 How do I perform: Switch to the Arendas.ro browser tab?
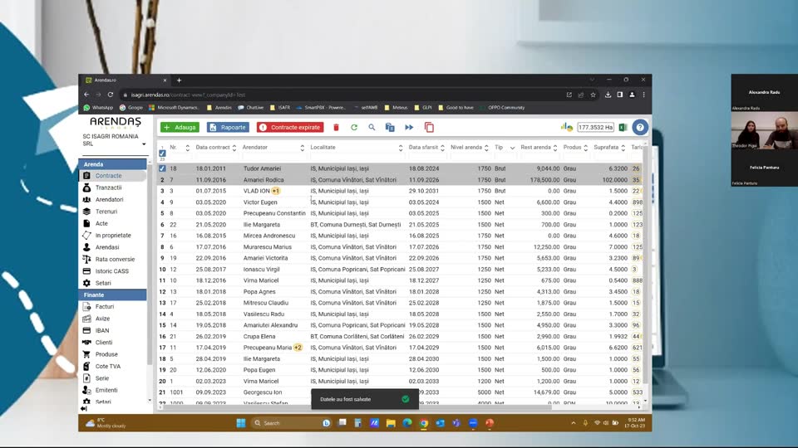[126, 80]
